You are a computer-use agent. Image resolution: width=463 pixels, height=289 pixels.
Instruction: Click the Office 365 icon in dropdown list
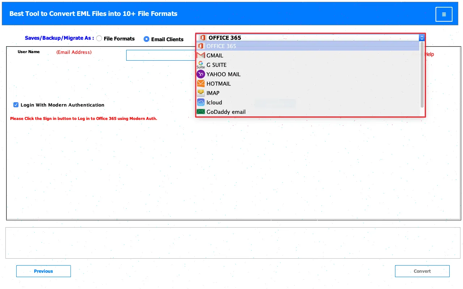tap(201, 46)
